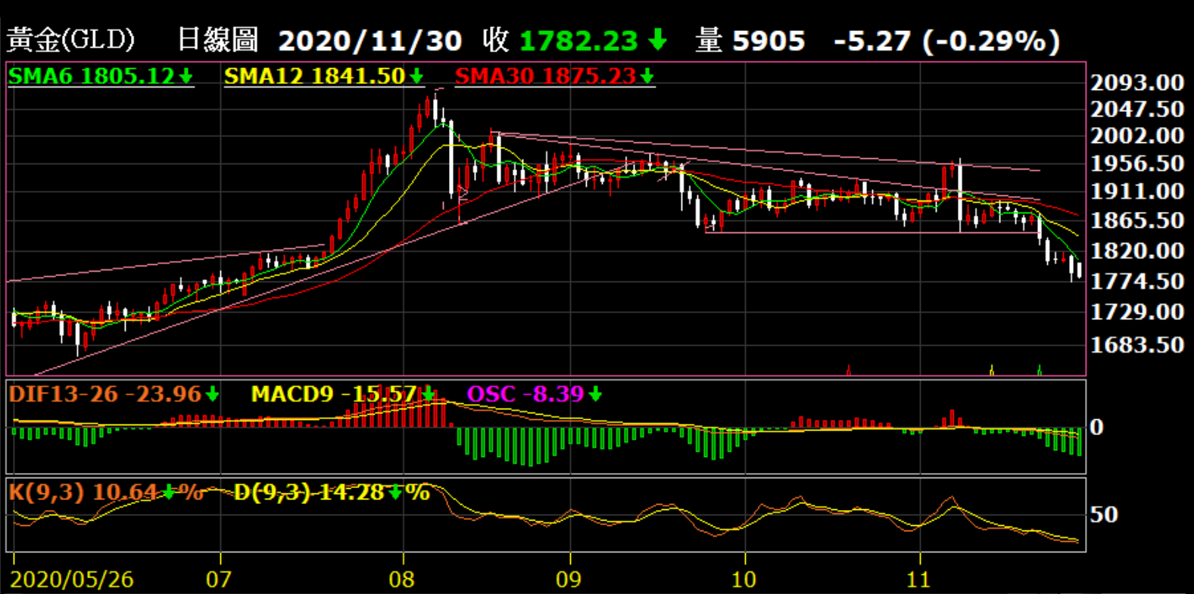Viewport: 1194px width, 594px height.
Task: Click the 11 month marker on the time axis
Action: pos(918,580)
